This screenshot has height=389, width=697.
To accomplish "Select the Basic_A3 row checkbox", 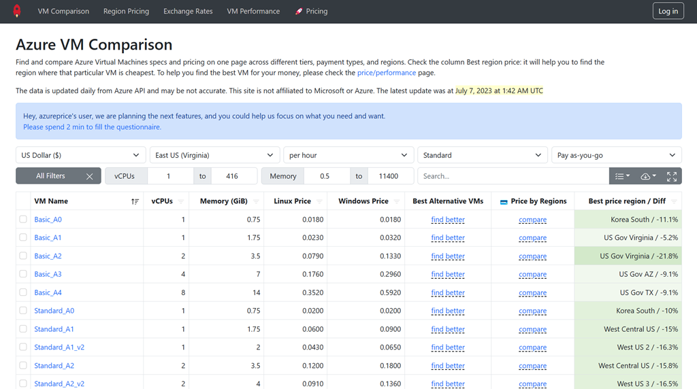I will pos(23,274).
